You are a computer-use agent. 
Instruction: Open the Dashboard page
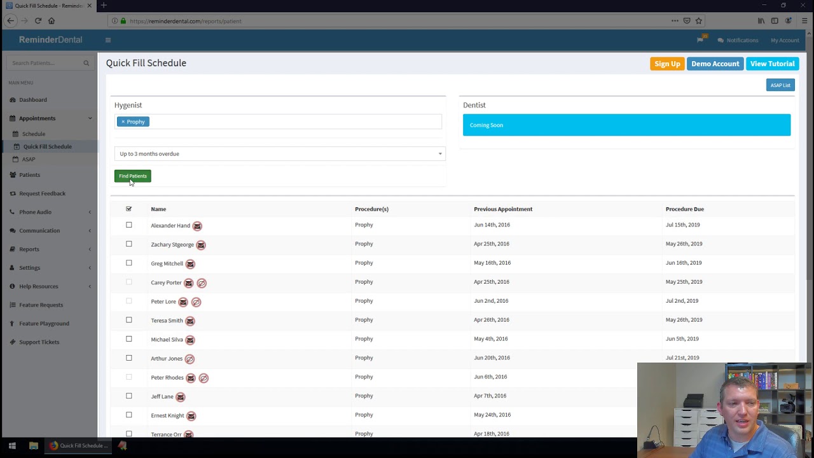pyautogui.click(x=33, y=100)
